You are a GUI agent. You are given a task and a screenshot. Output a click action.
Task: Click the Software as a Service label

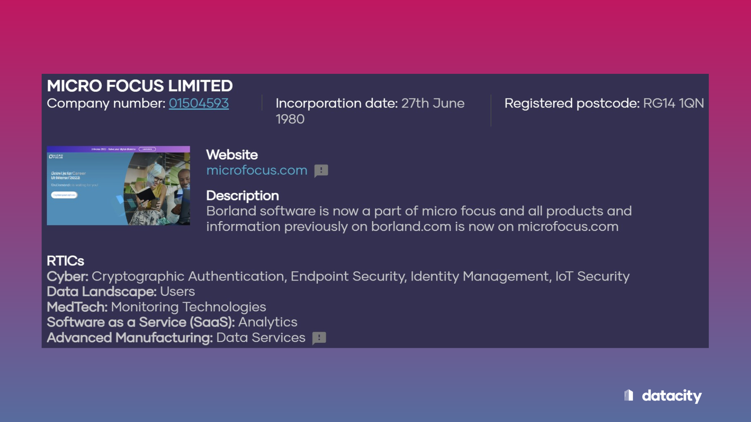click(x=141, y=322)
